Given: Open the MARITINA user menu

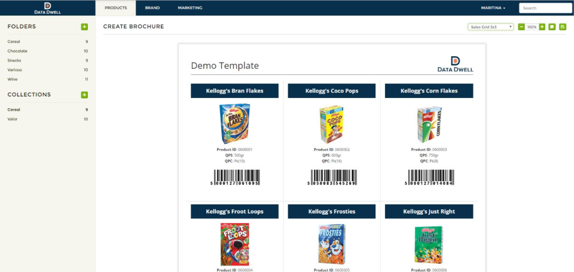Looking at the screenshot, I should click(493, 8).
